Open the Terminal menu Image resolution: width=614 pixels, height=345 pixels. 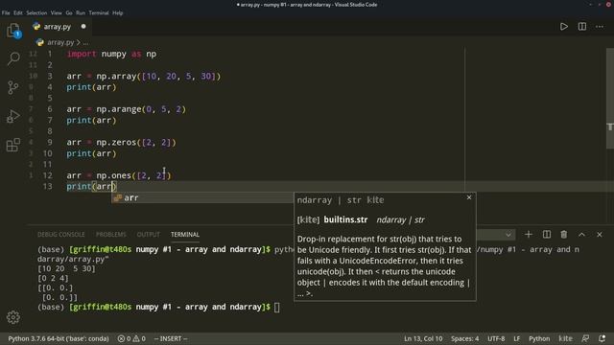[x=99, y=12]
